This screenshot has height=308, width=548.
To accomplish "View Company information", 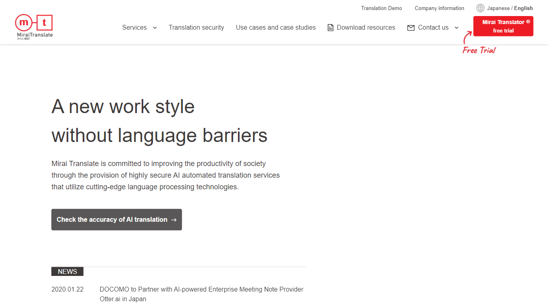I will pos(439,8).
